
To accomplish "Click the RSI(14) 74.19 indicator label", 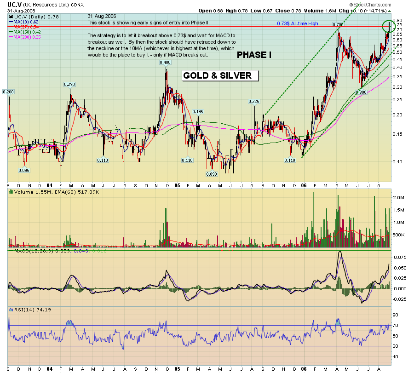I will pos(31,310).
